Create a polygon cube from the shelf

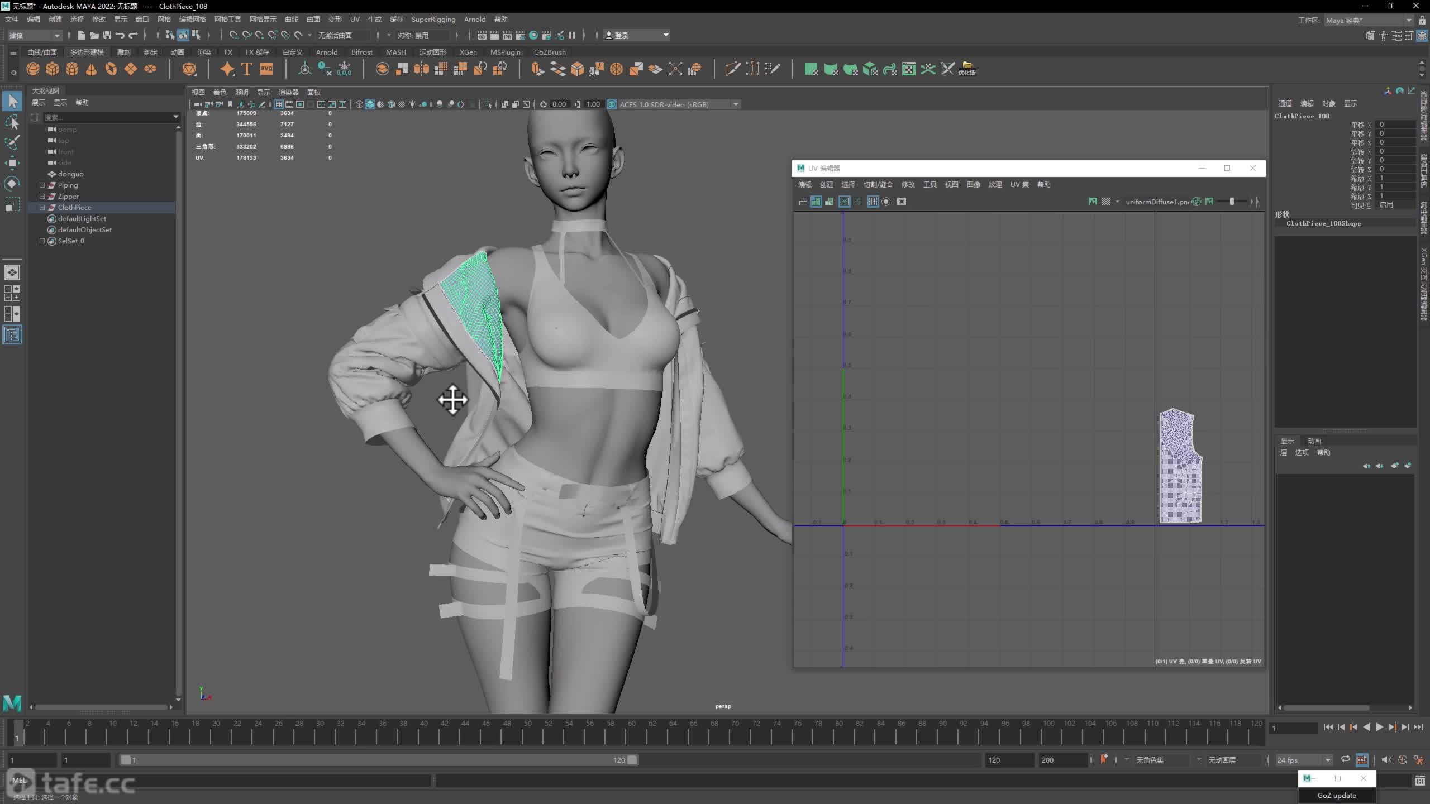coord(53,69)
